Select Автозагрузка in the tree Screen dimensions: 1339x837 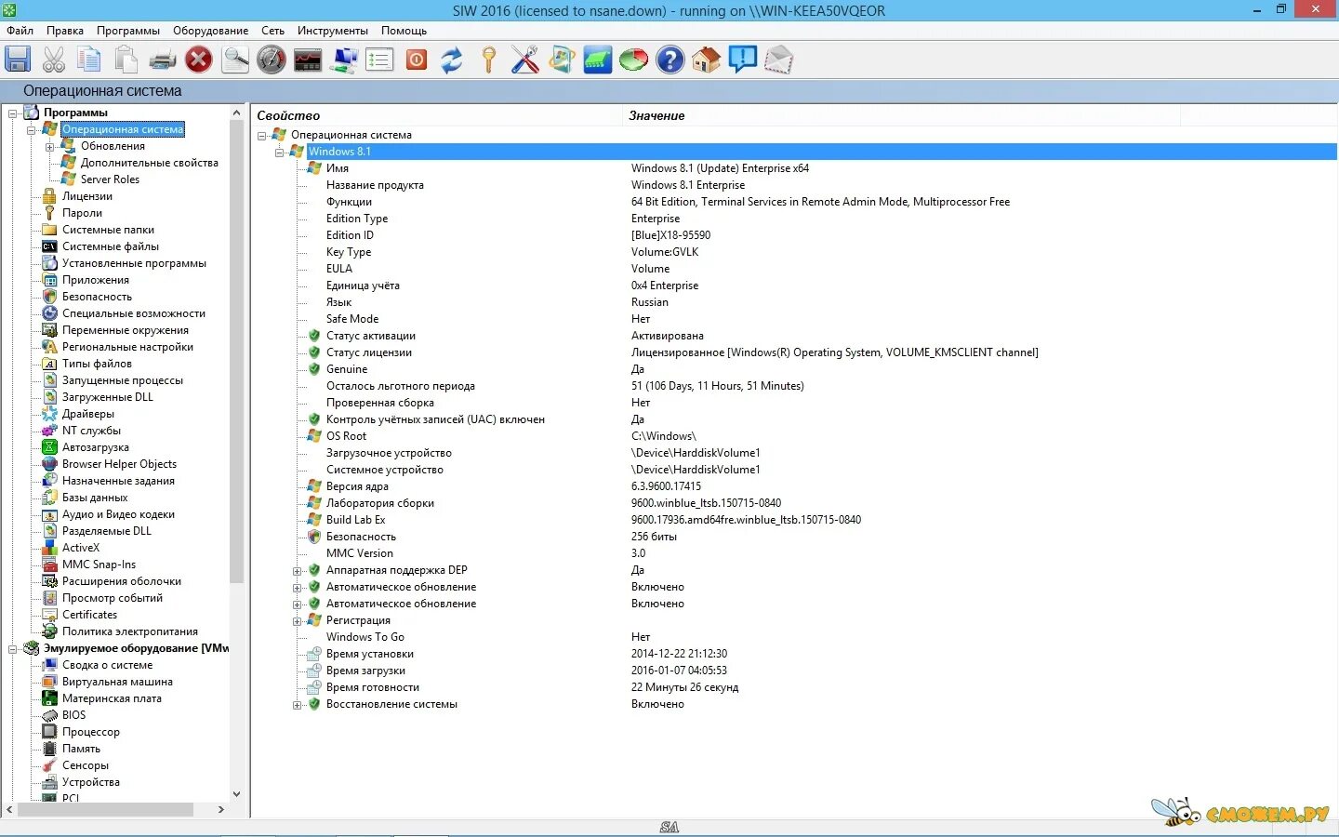click(x=96, y=447)
